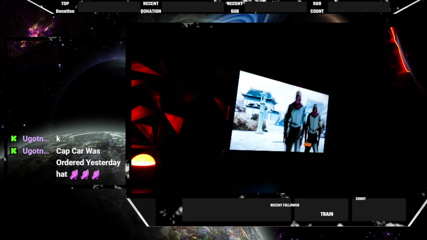Click the Kick badge beside the "k" message

14,139
